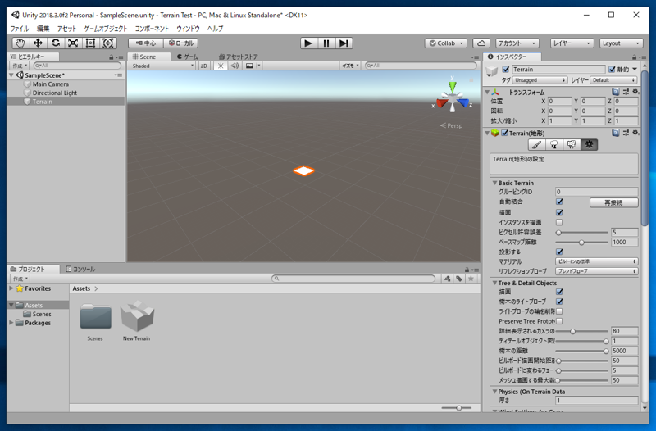The image size is (656, 431).
Task: Select Directional Light in hierarchy
Action: pyautogui.click(x=55, y=93)
